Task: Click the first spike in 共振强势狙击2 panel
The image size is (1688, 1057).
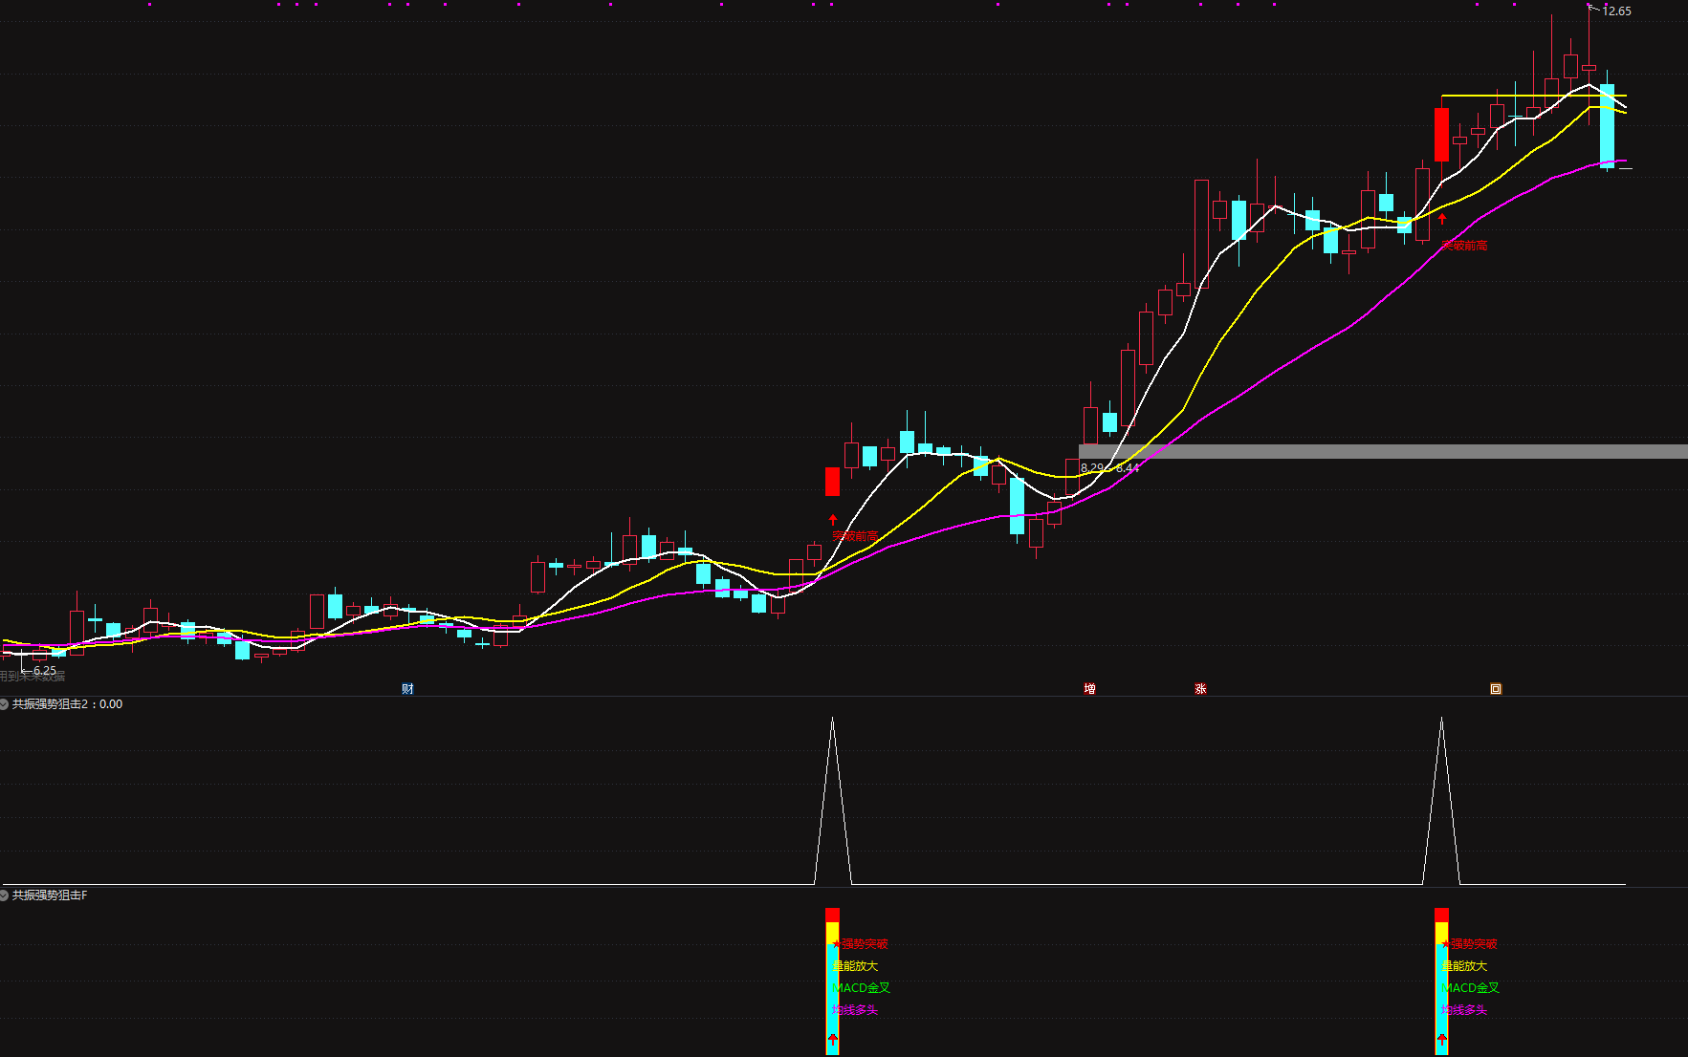Action: click(832, 722)
